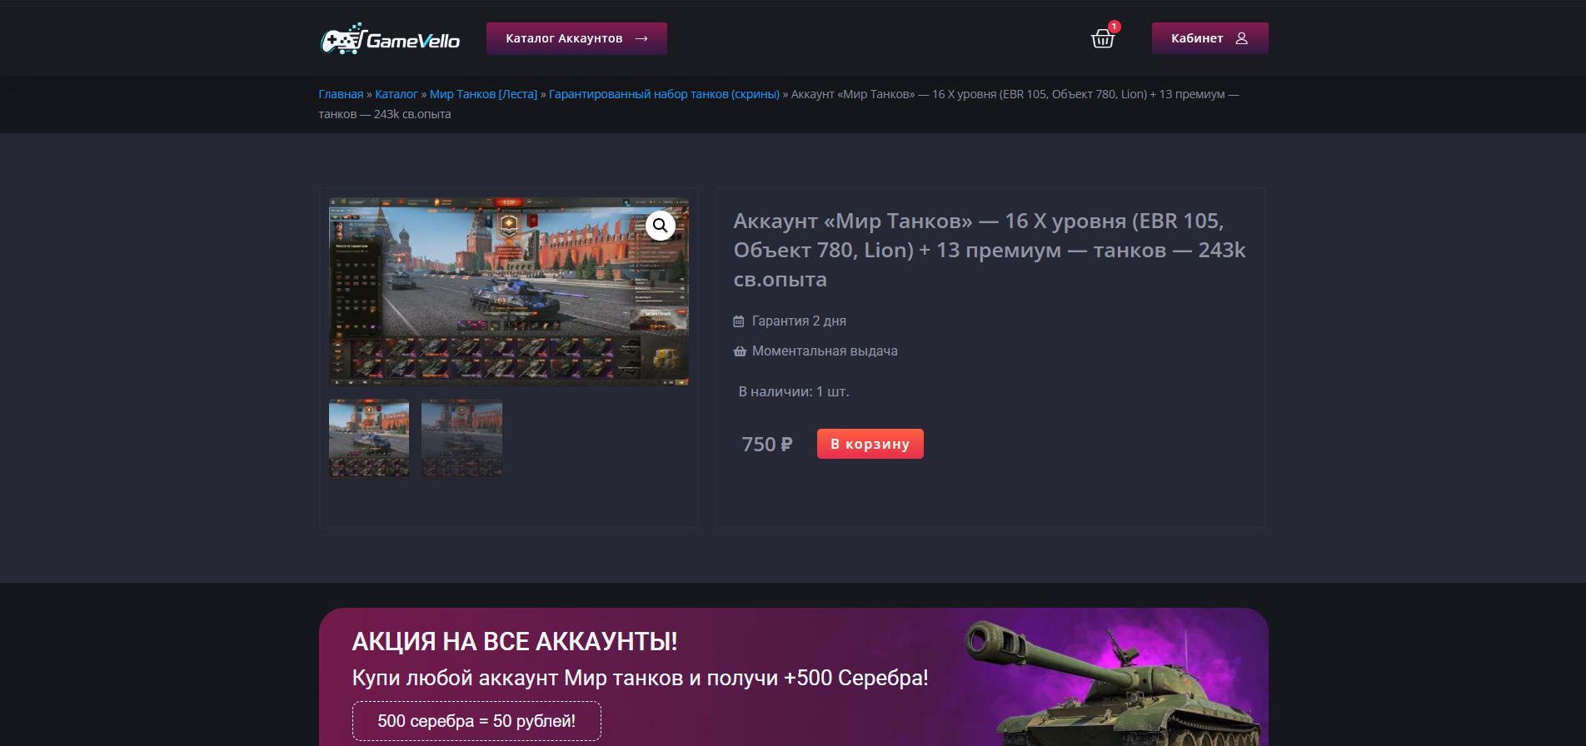Click the arrow icon in Каталог Аккаунтов

click(641, 38)
